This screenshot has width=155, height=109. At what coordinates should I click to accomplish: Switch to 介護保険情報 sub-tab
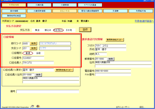[x=39, y=11]
